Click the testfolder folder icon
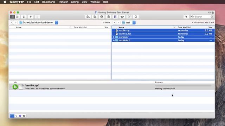Image resolution: width=225 pixels, height=126 pixels. click(117, 37)
